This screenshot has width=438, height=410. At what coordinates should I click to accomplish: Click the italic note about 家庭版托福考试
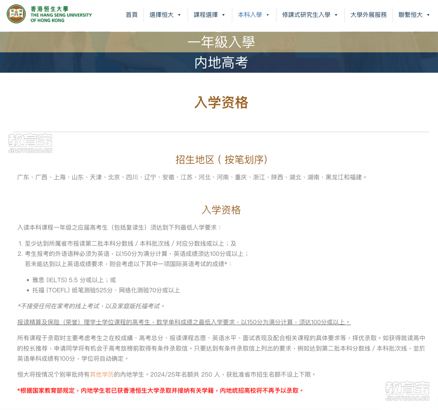[91, 306]
